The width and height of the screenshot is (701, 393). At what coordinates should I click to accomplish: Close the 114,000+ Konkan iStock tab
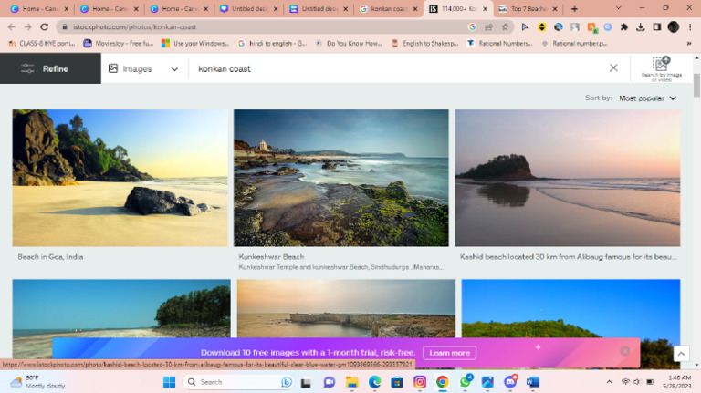tap(485, 9)
